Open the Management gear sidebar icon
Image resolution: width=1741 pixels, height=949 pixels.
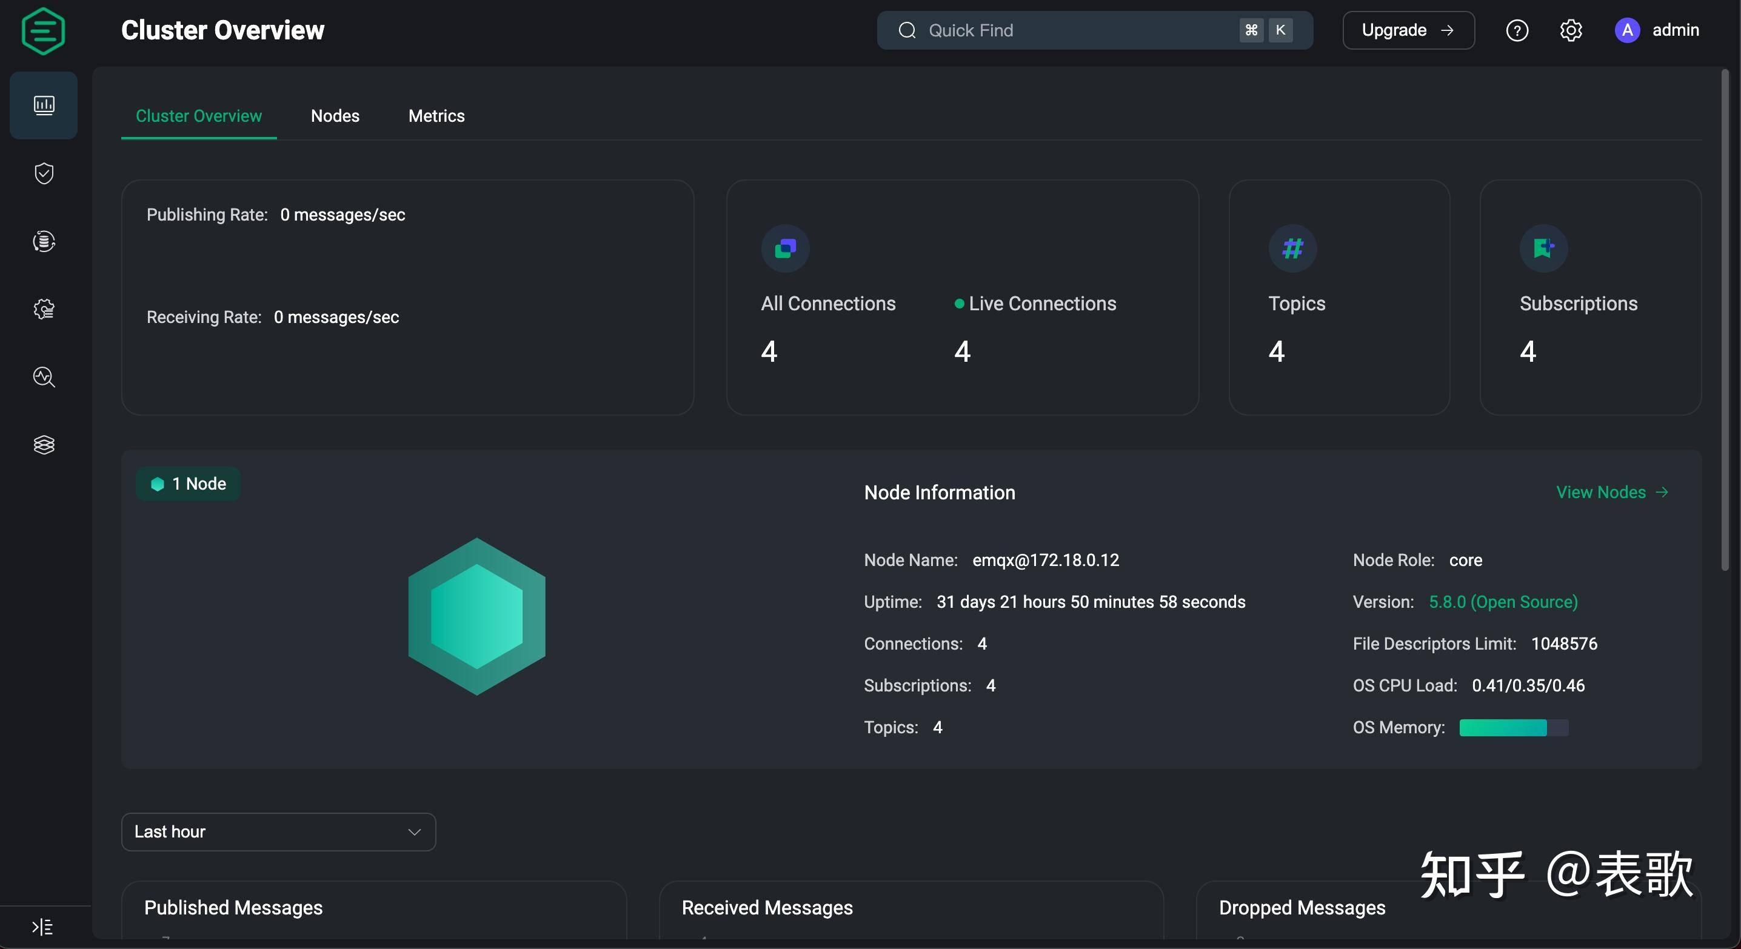point(44,308)
